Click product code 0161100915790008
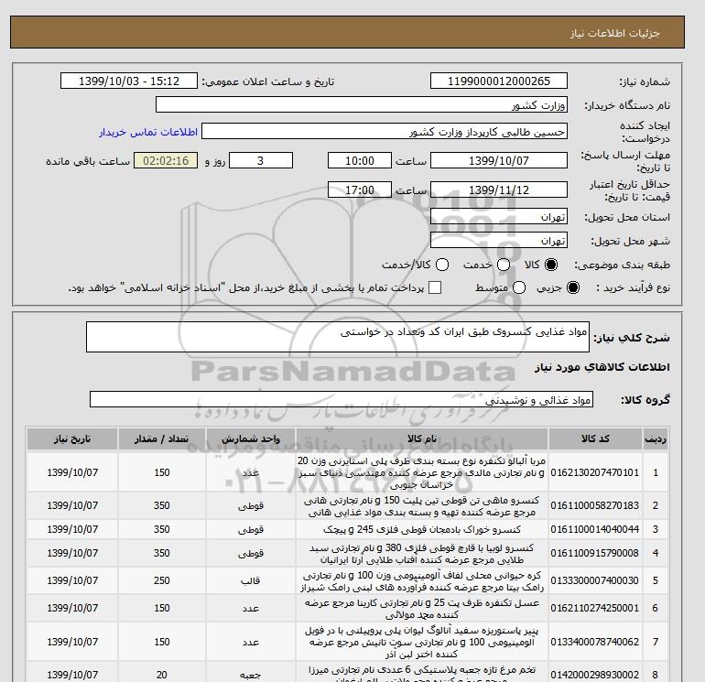Screen dimensions: 705x682 [x=595, y=553]
